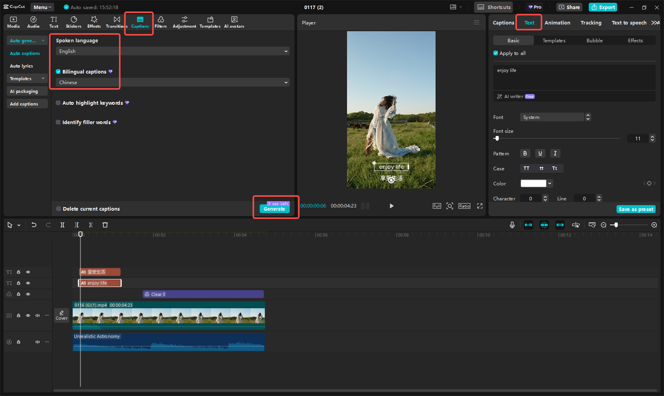Click the voiceover microphone icon above timeline

512,224
